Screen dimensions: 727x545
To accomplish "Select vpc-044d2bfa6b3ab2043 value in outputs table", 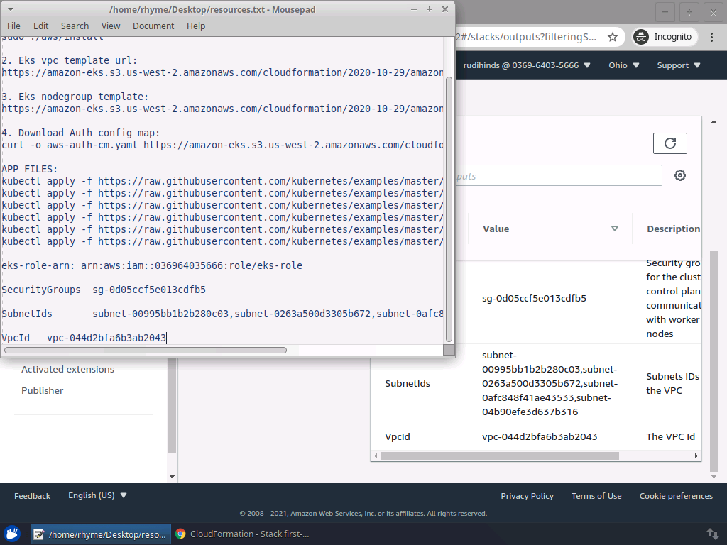I will 540,436.
